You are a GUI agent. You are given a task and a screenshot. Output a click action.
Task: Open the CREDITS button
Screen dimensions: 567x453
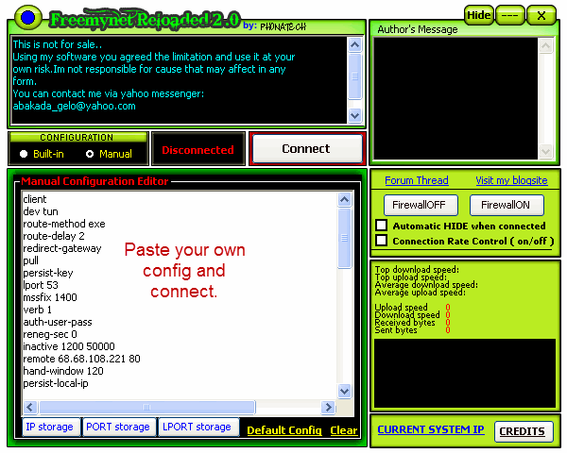[523, 431]
